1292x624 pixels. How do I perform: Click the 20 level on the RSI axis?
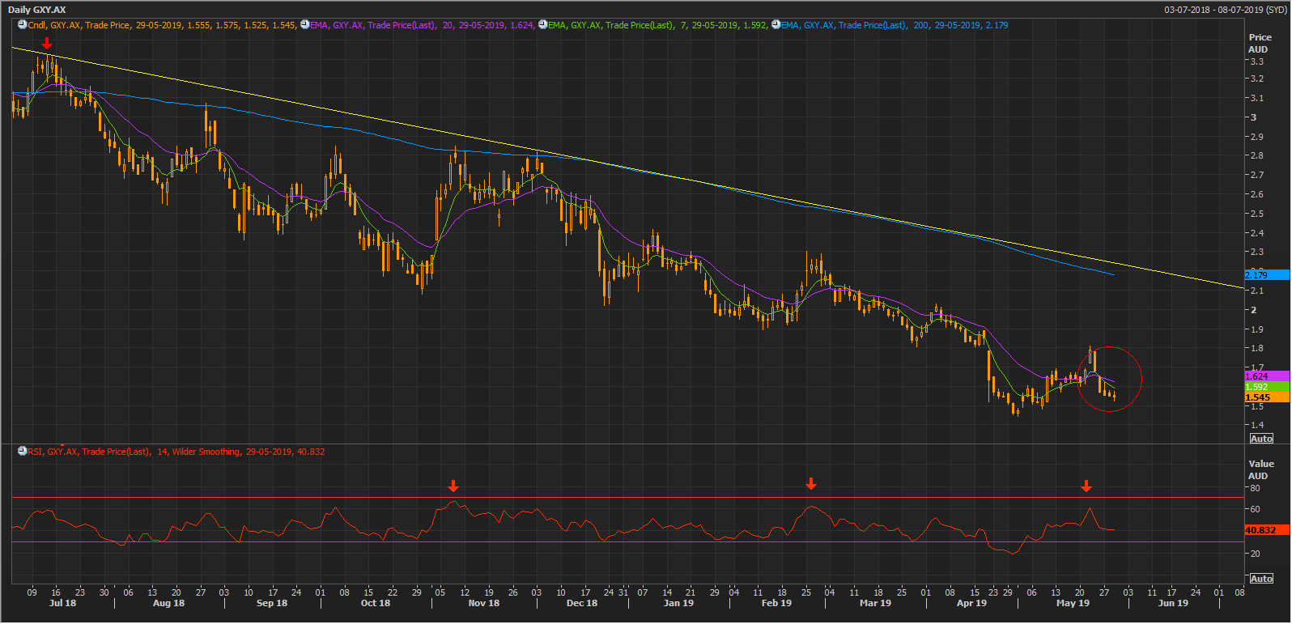click(1255, 554)
